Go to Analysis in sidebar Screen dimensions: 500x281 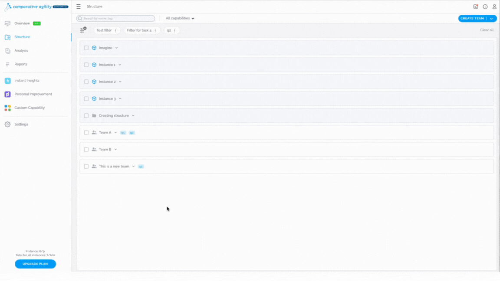click(21, 51)
